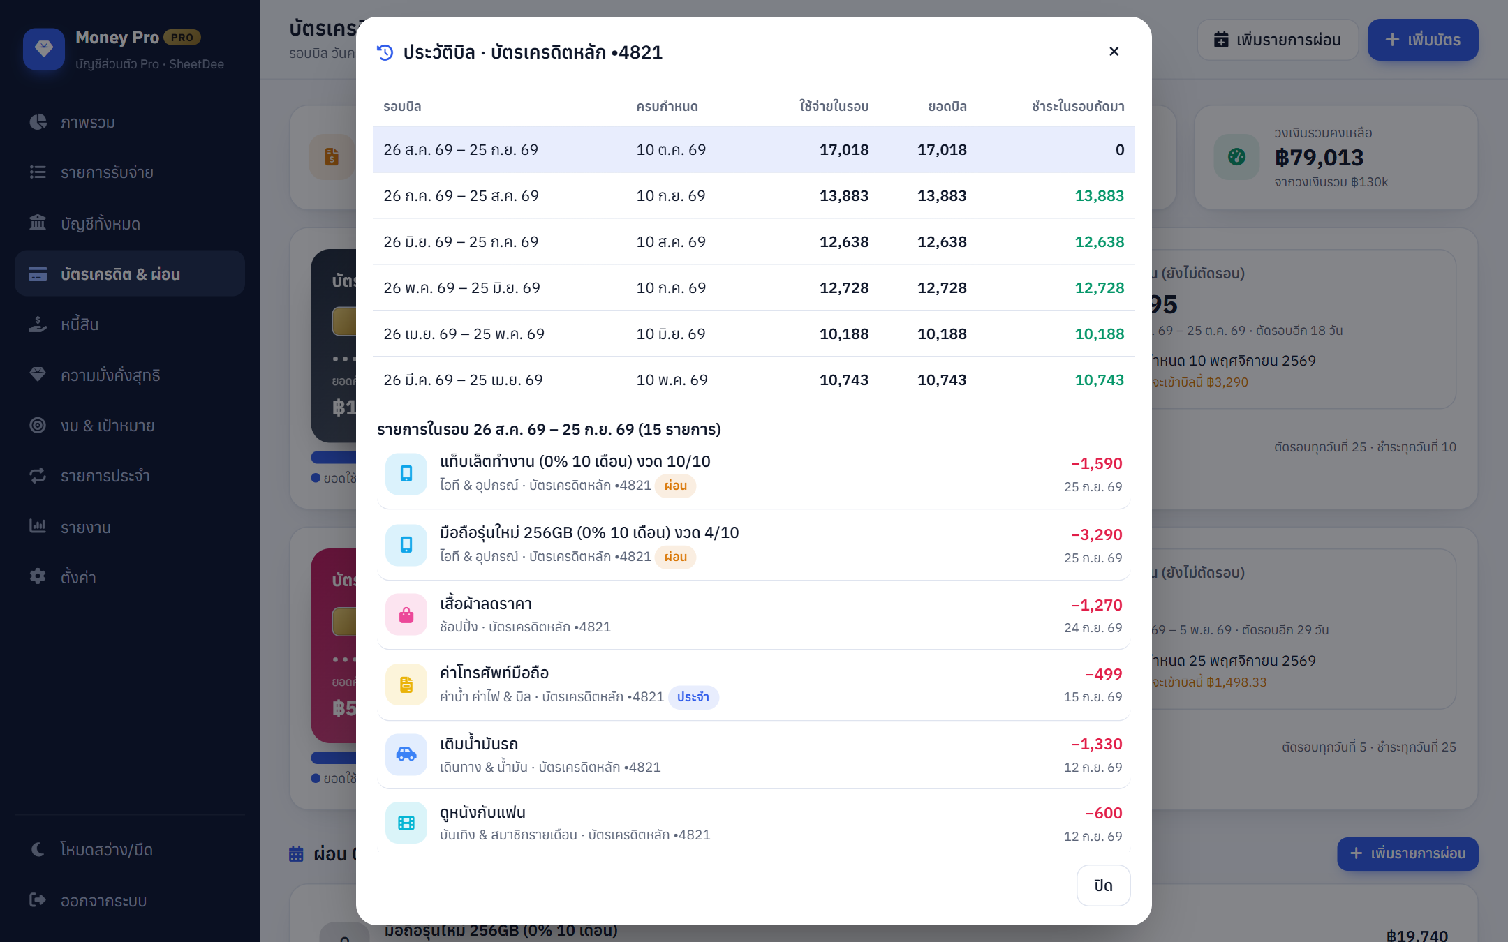Click the green 13,883 paid amount
Image resolution: width=1508 pixels, height=942 pixels.
click(1100, 195)
